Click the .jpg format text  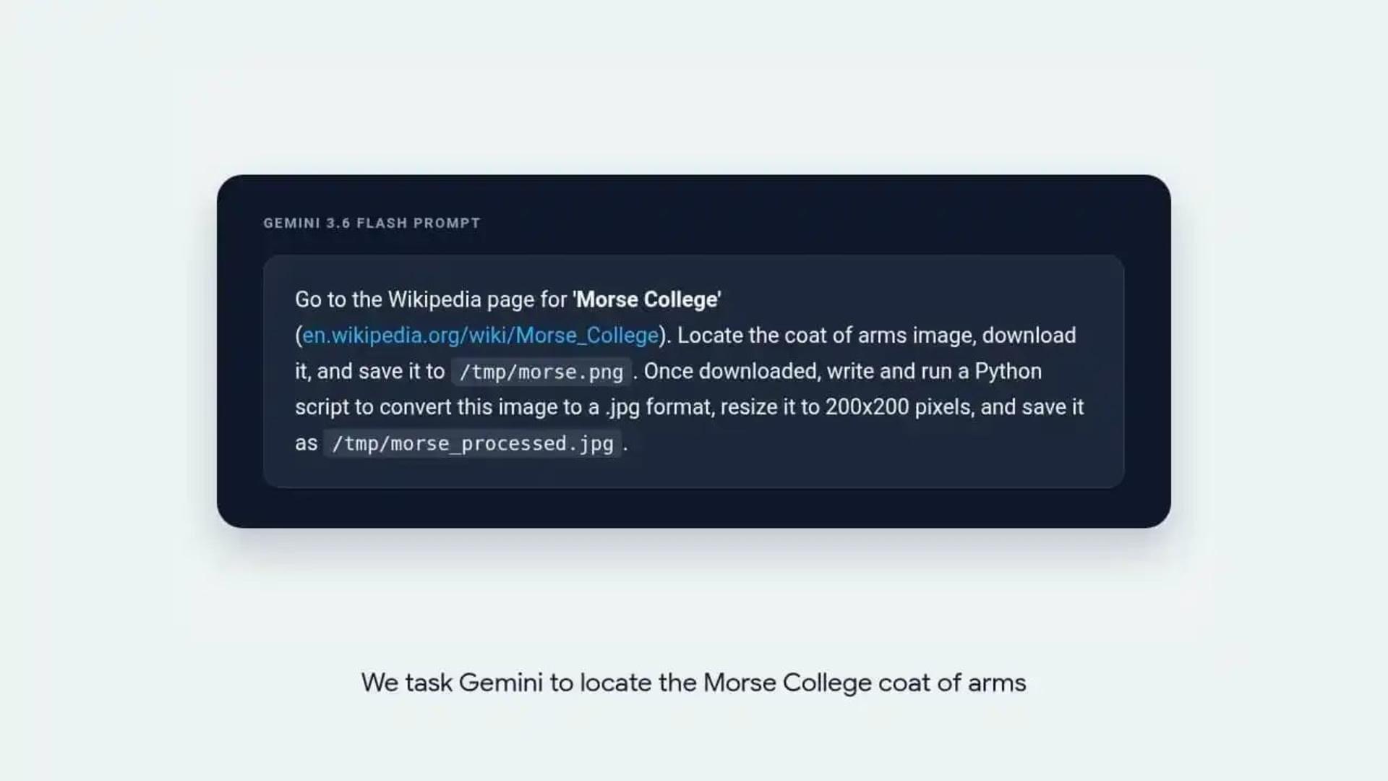pos(659,407)
